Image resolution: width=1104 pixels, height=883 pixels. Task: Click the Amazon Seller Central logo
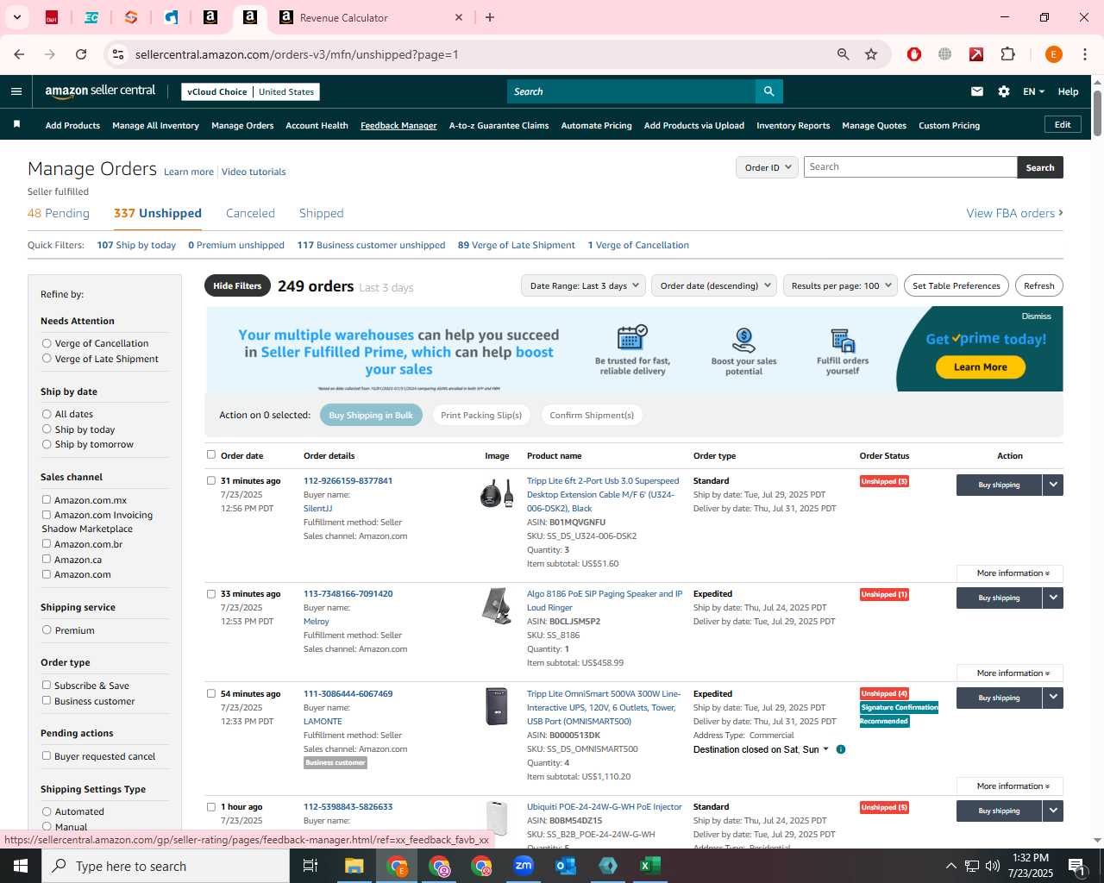[100, 91]
